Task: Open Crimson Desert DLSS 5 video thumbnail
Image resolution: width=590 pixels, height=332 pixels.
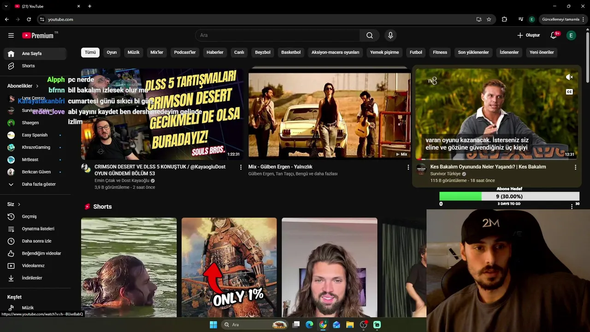Action: pyautogui.click(x=162, y=114)
